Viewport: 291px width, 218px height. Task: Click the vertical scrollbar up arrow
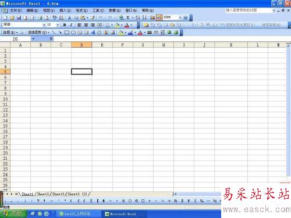[x=289, y=46]
